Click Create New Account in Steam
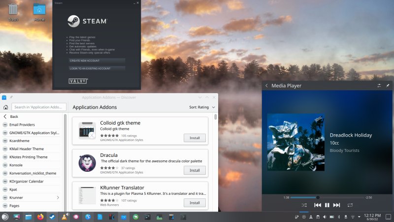394x222 pixels. (x=97, y=60)
